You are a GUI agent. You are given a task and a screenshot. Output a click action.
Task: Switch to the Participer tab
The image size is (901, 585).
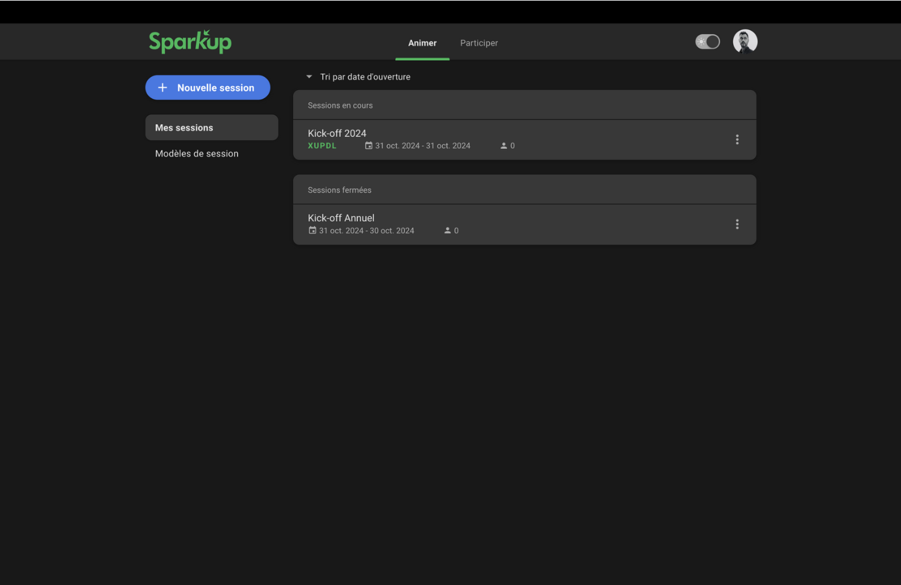pos(479,43)
